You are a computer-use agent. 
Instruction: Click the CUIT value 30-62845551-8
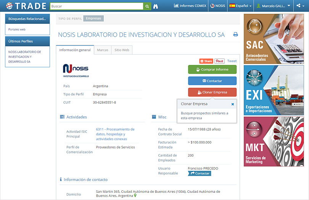click(x=105, y=102)
